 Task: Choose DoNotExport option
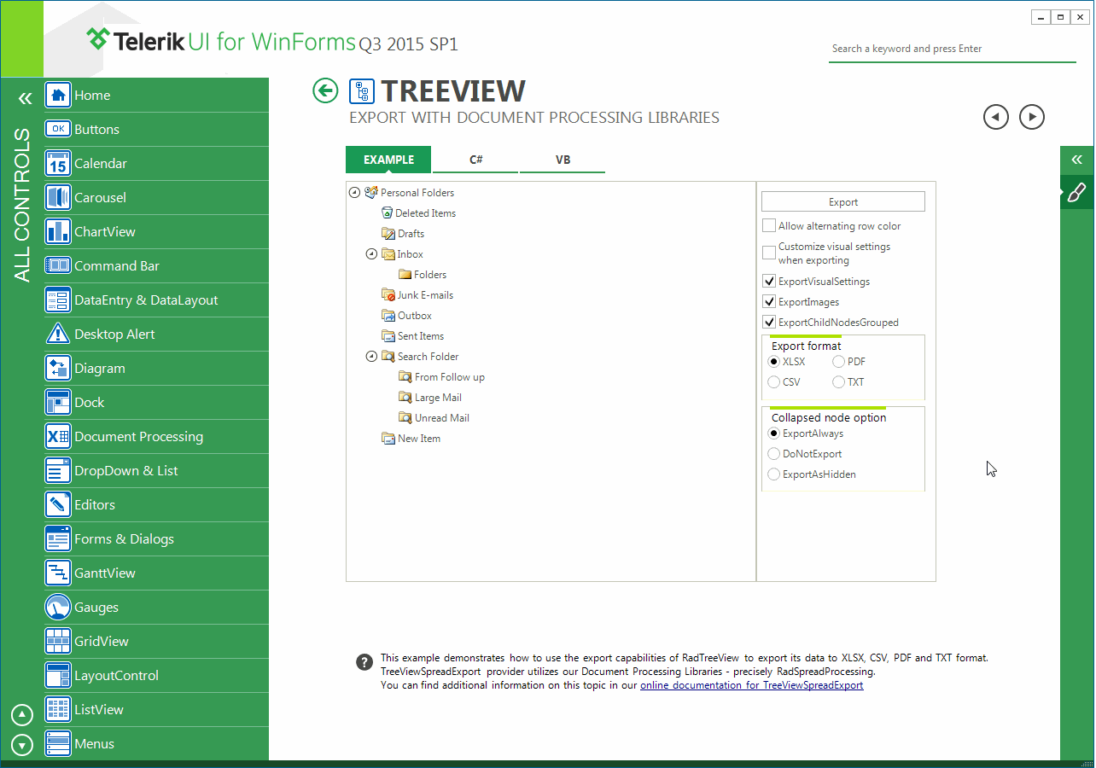pos(774,454)
